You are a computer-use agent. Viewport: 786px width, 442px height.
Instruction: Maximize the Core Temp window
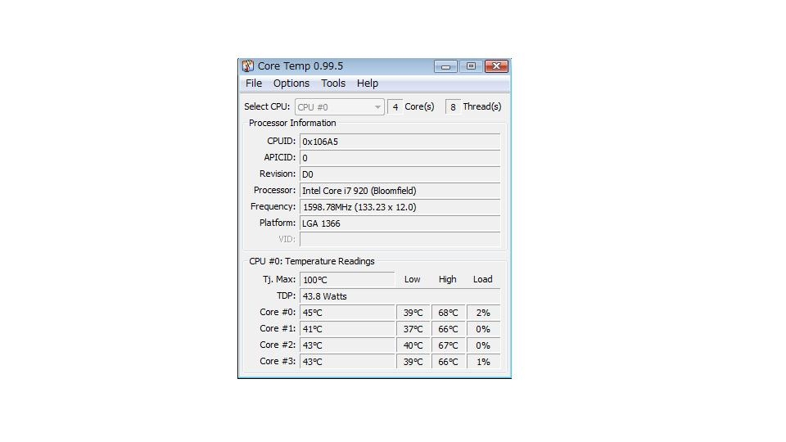(x=471, y=66)
